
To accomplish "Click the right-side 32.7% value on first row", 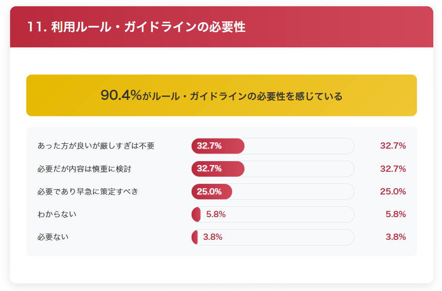I will [393, 146].
